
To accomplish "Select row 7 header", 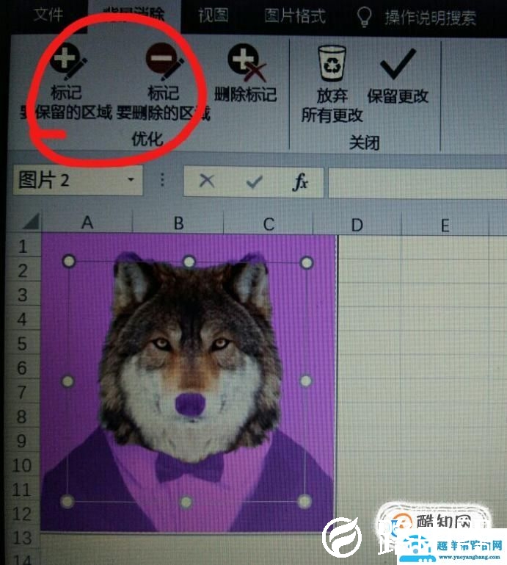I will pyautogui.click(x=21, y=392).
